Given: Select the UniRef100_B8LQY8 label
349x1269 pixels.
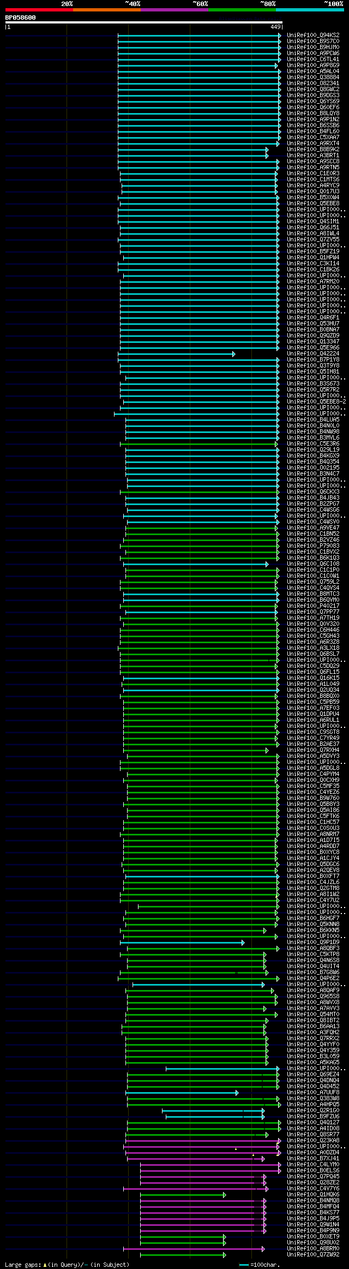Looking at the screenshot, I should point(313,113).
